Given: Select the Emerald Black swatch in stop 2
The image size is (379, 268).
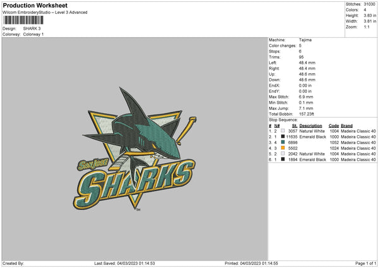Looking at the screenshot, I should (x=282, y=137).
